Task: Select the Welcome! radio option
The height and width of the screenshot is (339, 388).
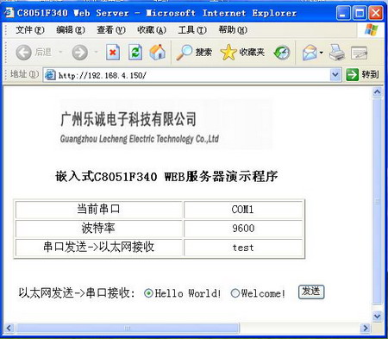Action: click(235, 293)
